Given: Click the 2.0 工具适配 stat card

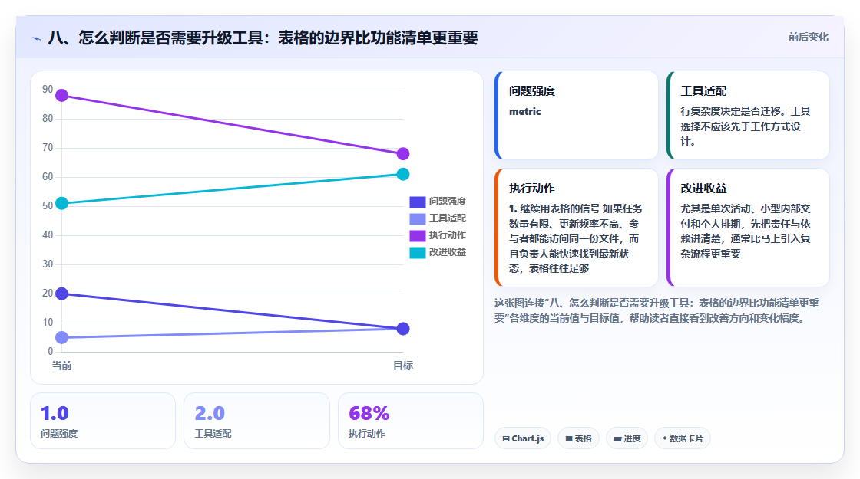Looking at the screenshot, I should pyautogui.click(x=256, y=421).
